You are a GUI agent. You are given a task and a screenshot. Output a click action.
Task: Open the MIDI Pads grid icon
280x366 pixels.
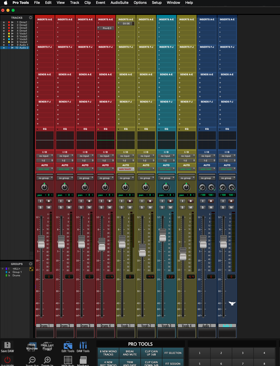[68, 360]
